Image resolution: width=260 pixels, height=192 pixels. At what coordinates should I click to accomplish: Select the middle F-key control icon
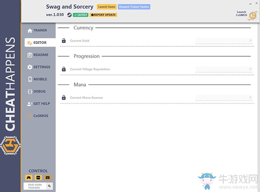38,178
